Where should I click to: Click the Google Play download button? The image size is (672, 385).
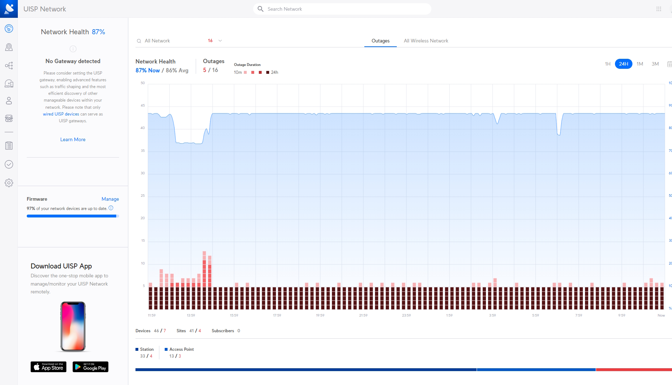point(91,367)
